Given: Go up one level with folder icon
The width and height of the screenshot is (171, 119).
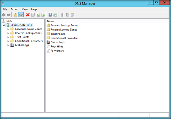Looking at the screenshot, I should pos(16,15).
